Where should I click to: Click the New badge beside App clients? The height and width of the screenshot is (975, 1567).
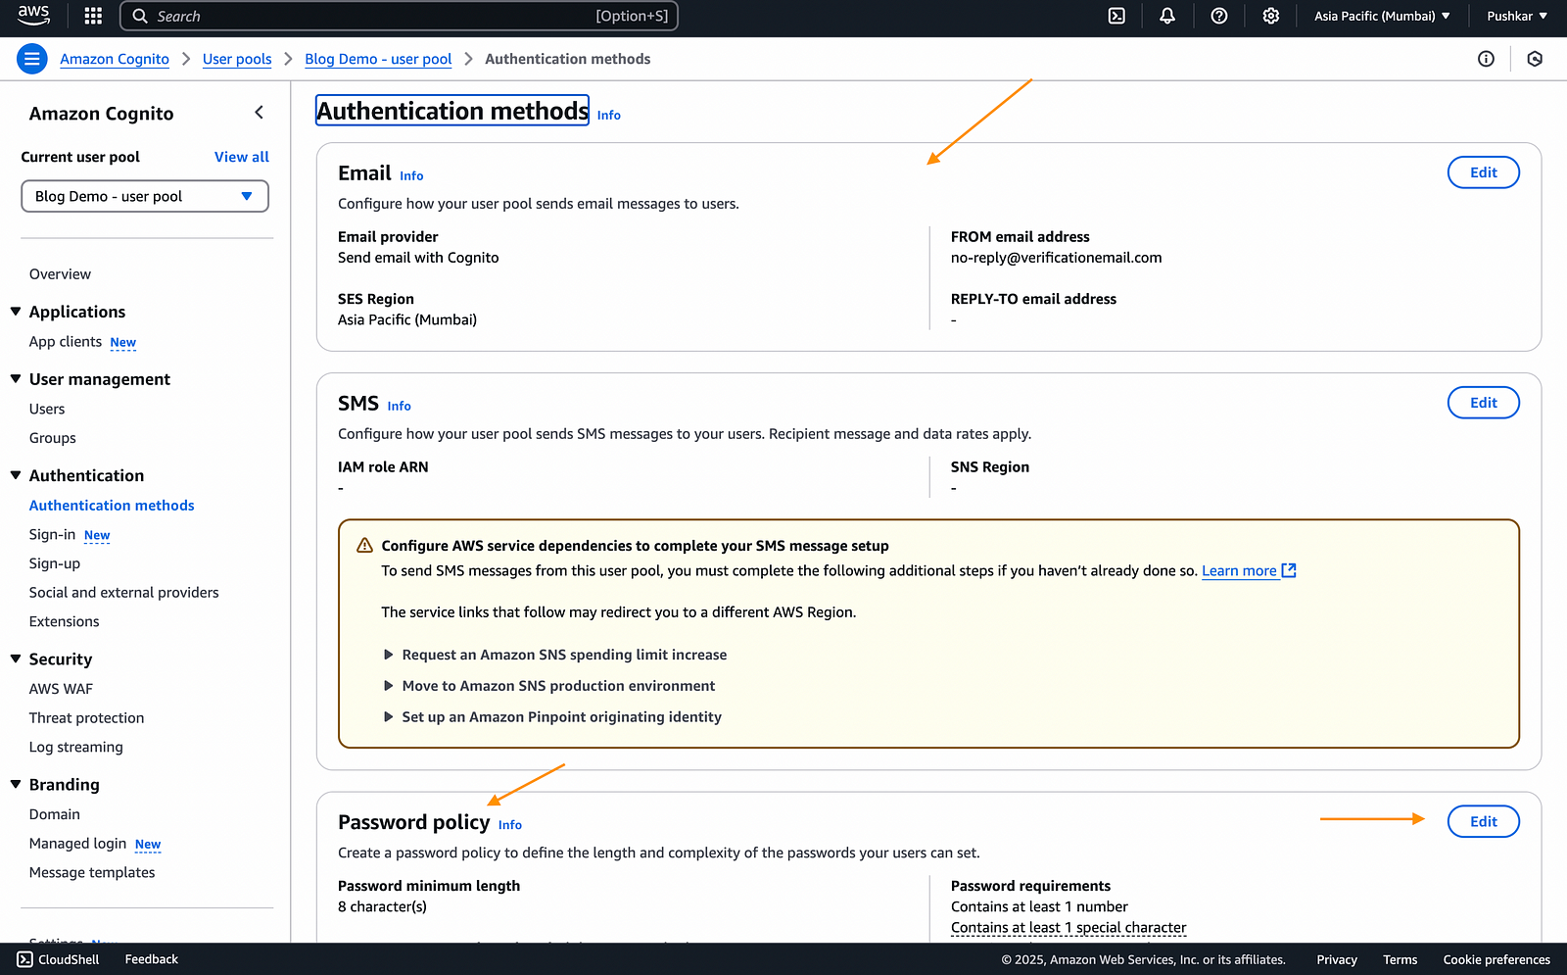[123, 343]
